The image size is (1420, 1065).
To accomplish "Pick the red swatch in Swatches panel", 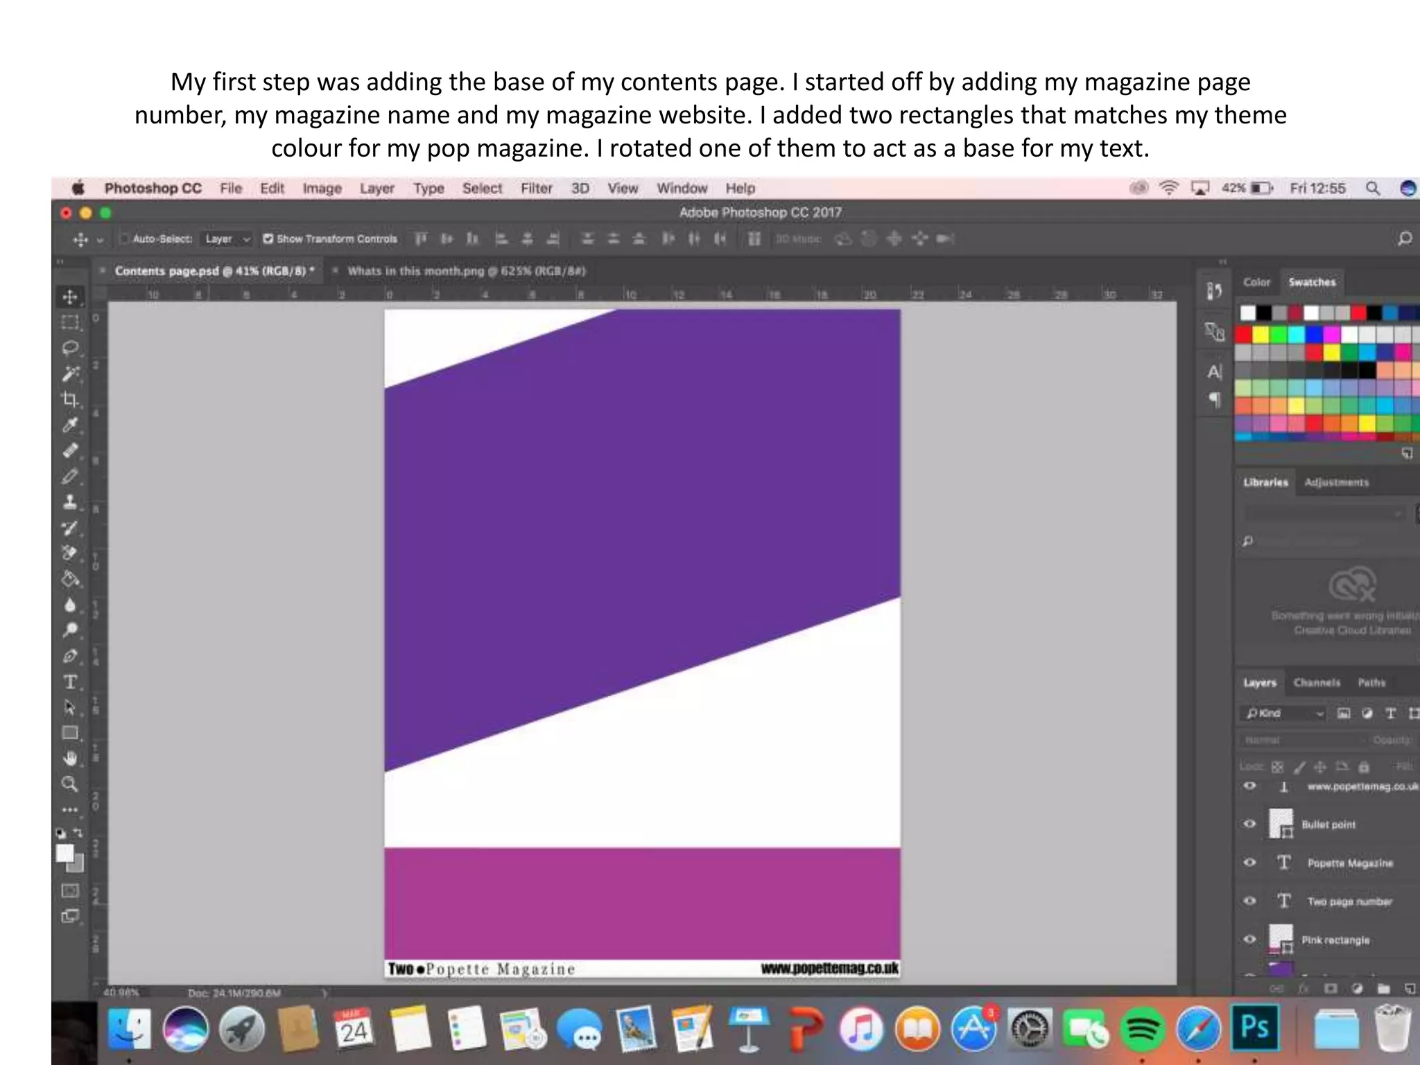I will (1244, 336).
